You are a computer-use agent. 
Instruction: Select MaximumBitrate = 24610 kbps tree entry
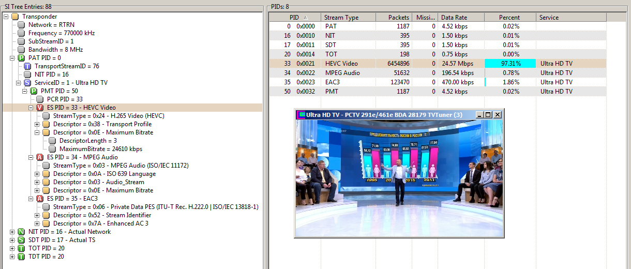pyautogui.click(x=100, y=149)
